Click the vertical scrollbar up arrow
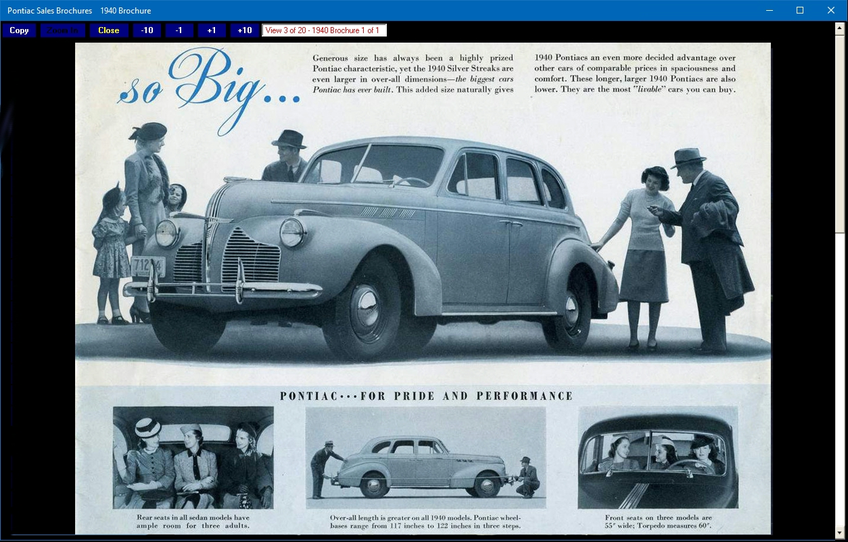 tap(841, 28)
